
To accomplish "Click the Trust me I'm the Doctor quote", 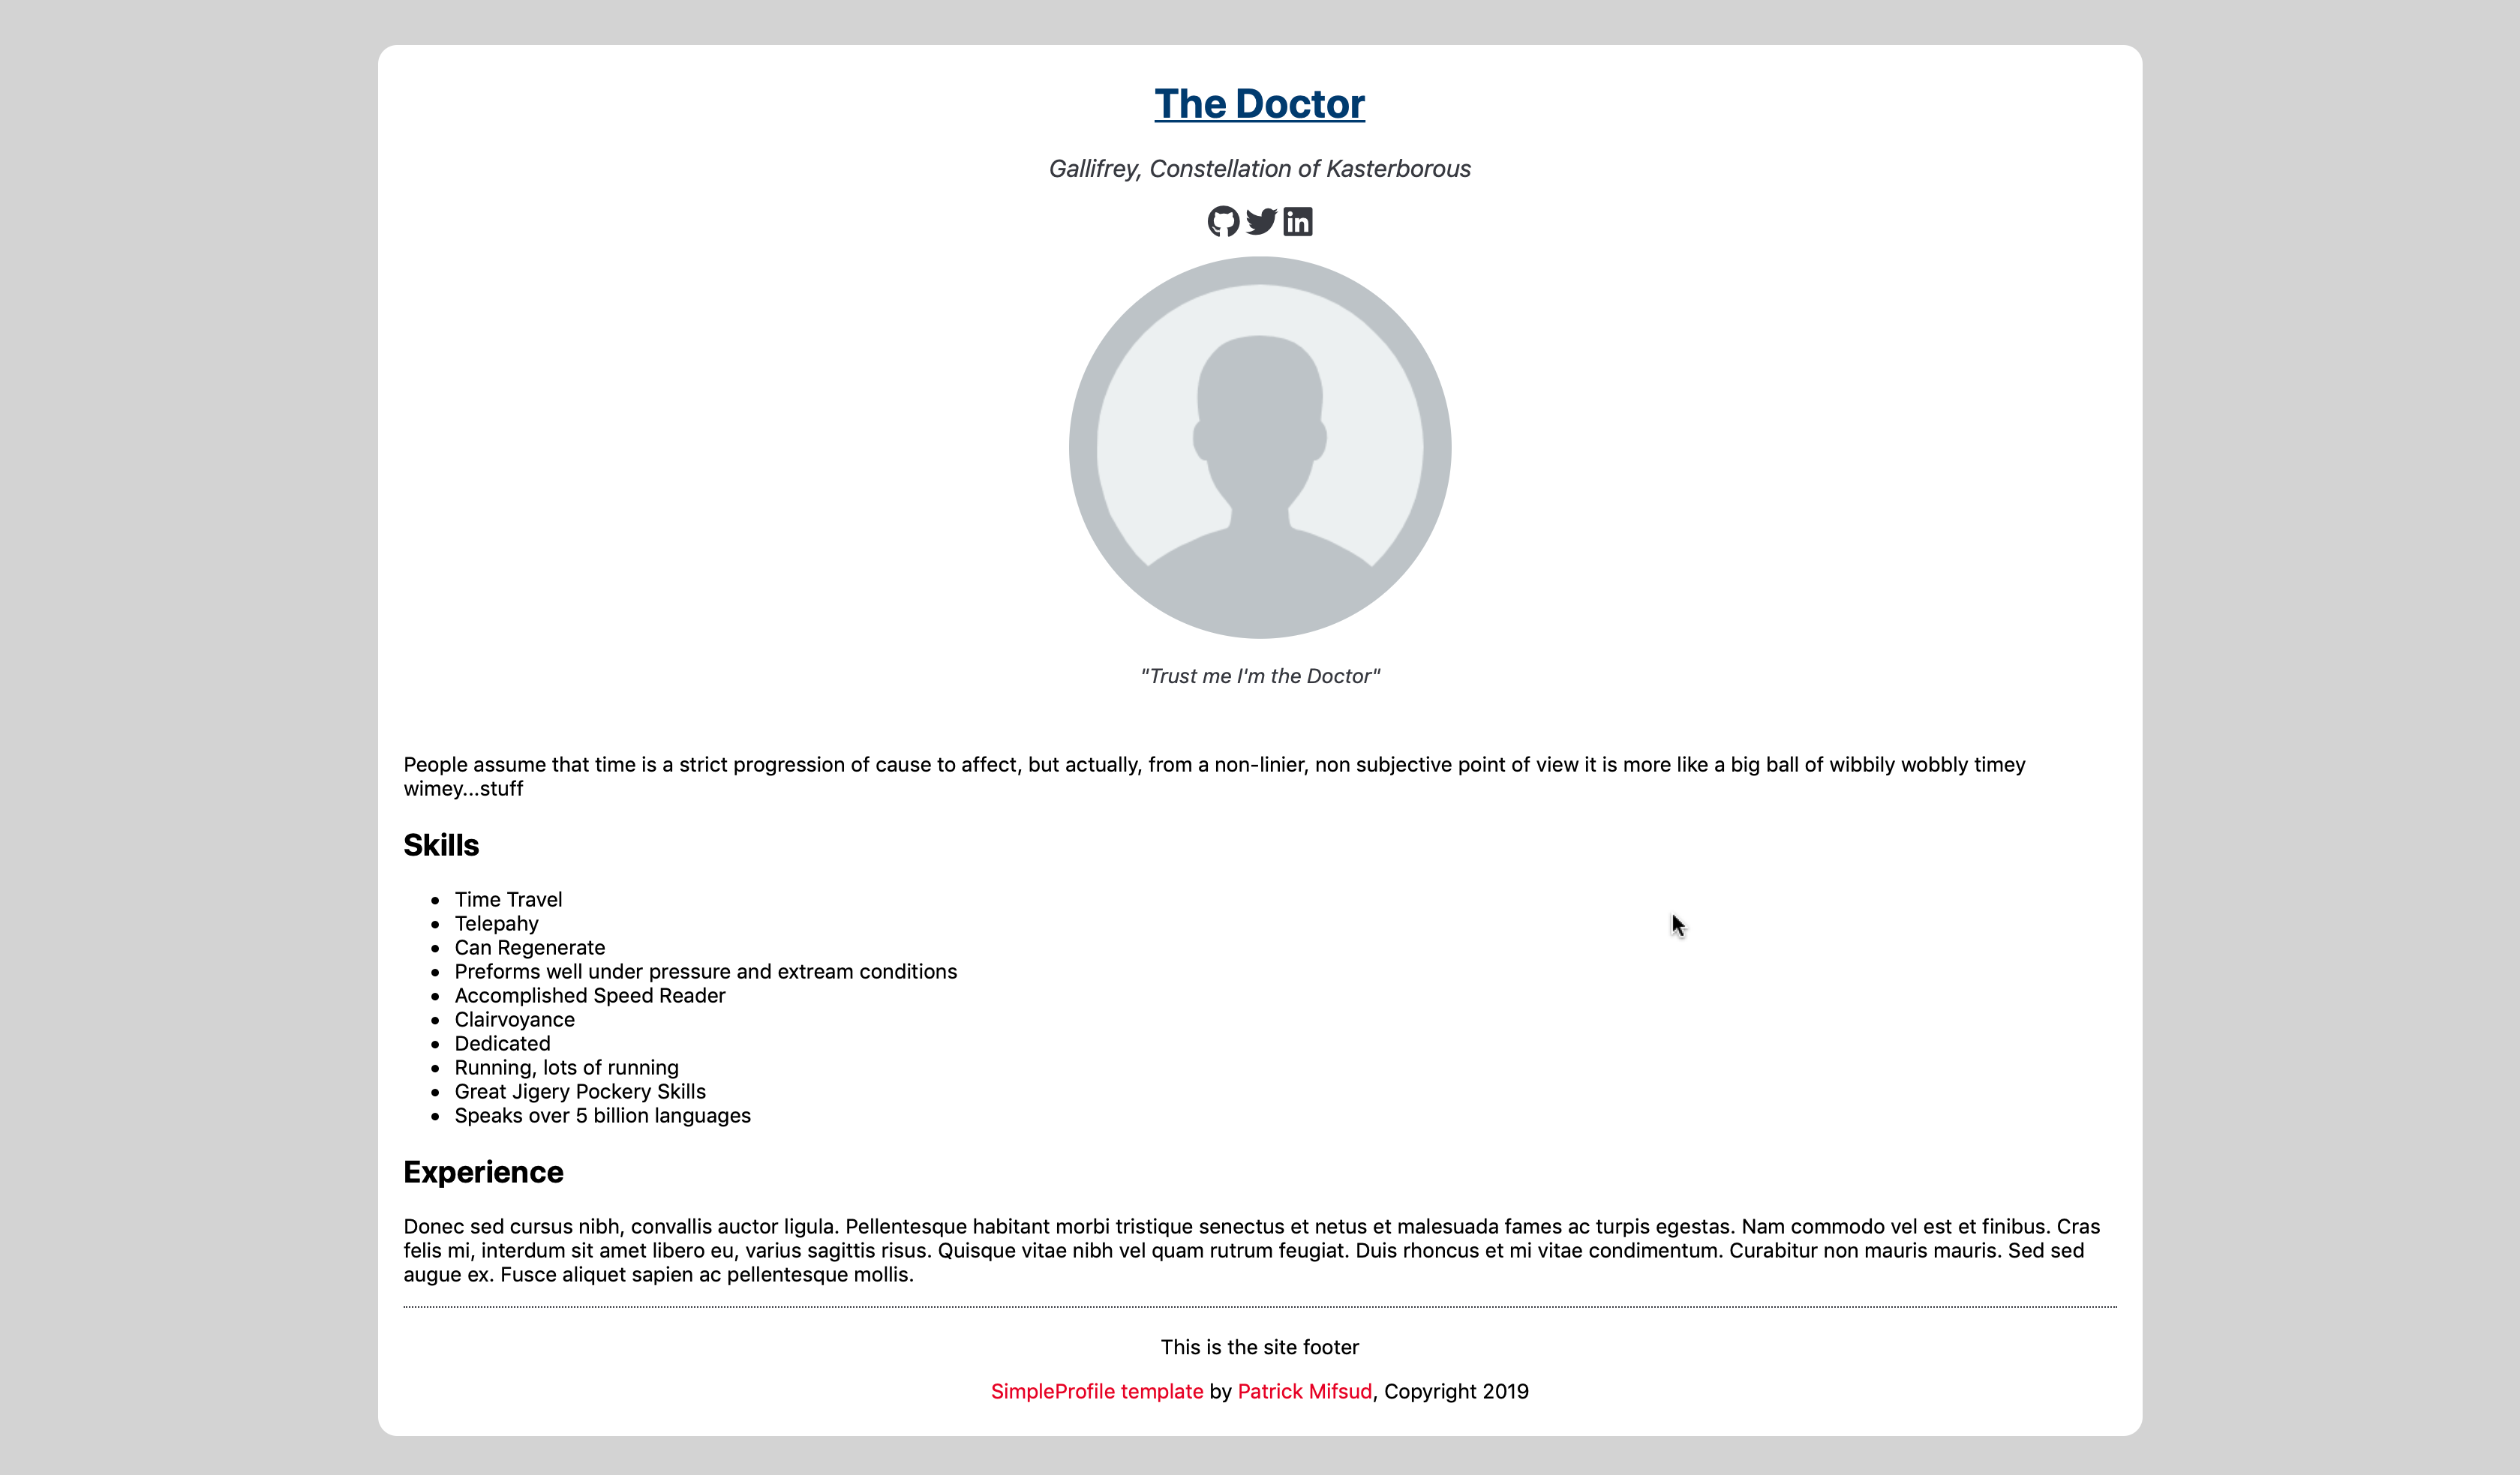I will [1259, 676].
